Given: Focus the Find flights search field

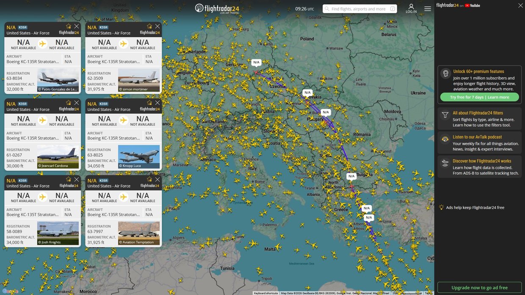Looking at the screenshot, I should tap(359, 9).
